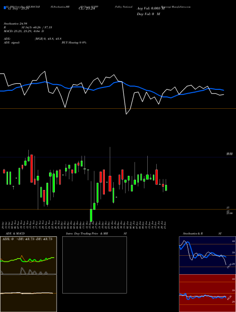Image resolution: width=236 pixels, height=312 pixels.
Task: Open the empty Intra Day Trading Price panel
Action: [94, 265]
